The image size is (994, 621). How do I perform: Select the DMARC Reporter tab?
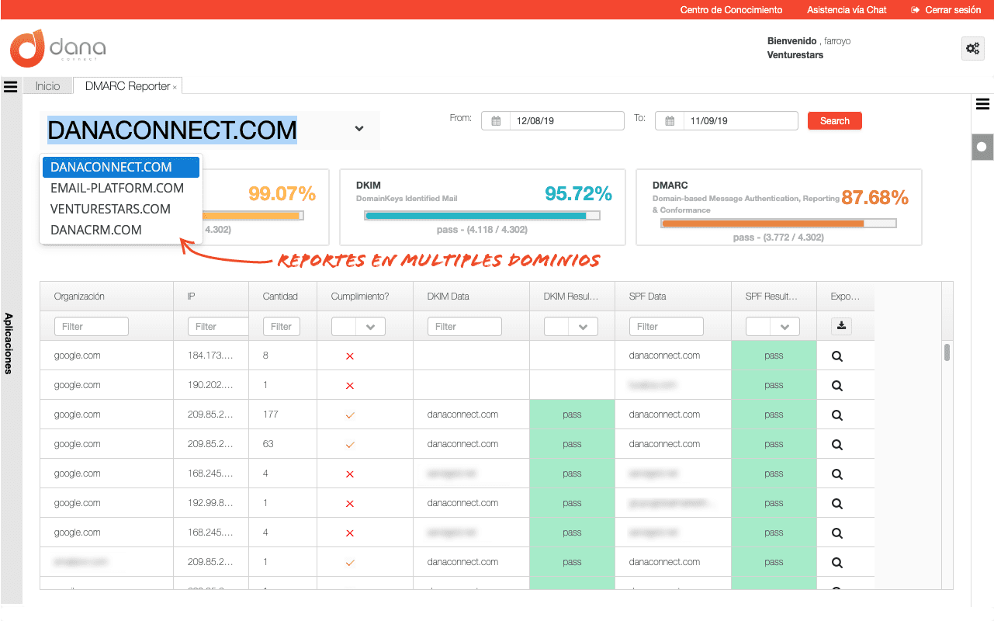tap(127, 86)
